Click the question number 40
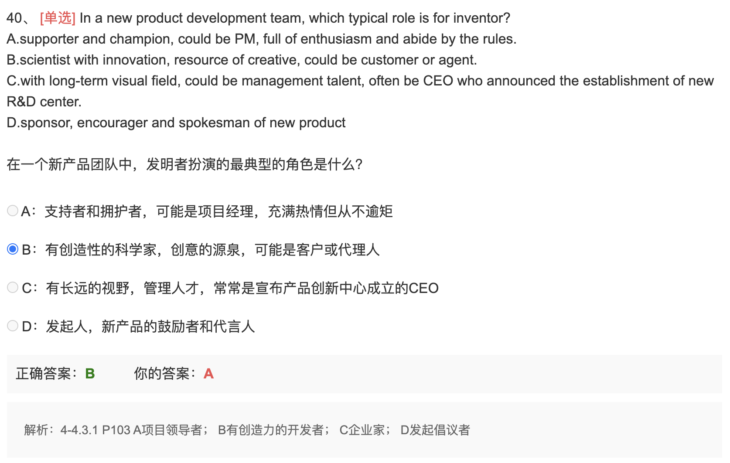The height and width of the screenshot is (463, 730). (14, 18)
